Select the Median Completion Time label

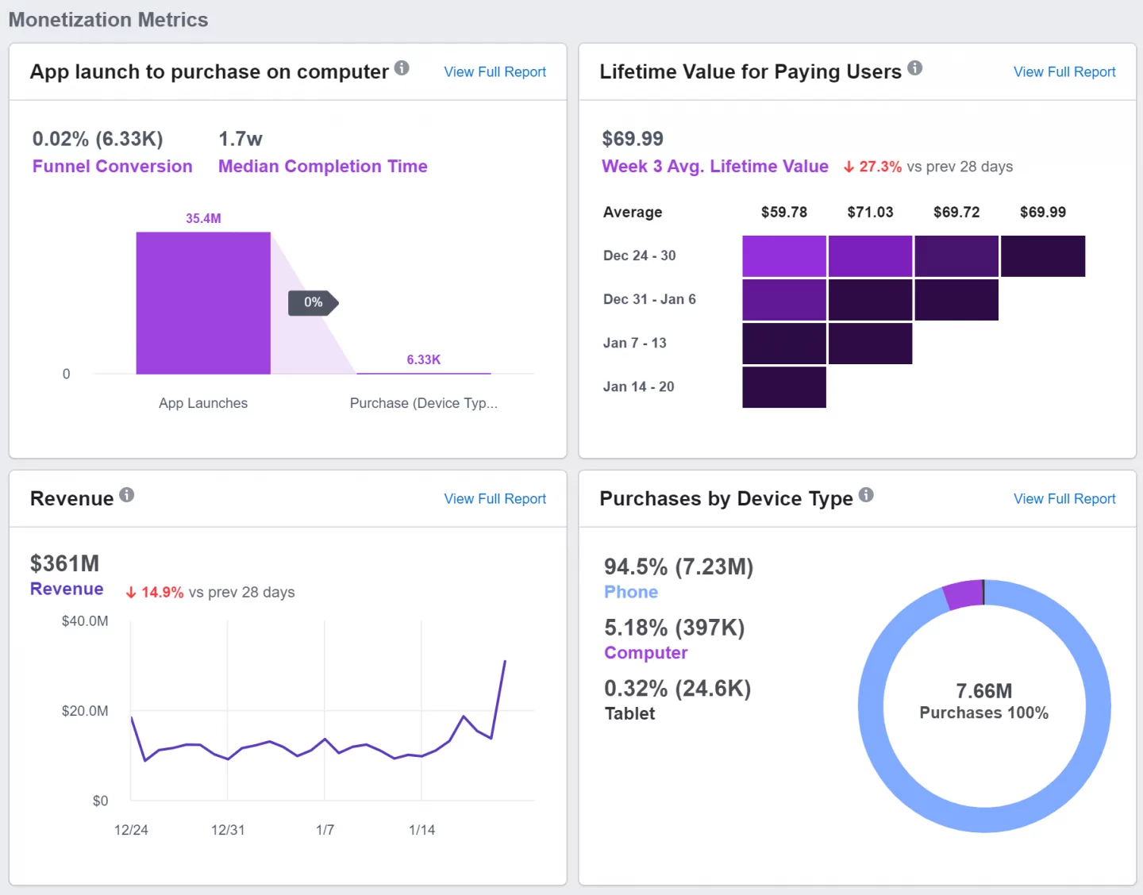[x=323, y=167]
